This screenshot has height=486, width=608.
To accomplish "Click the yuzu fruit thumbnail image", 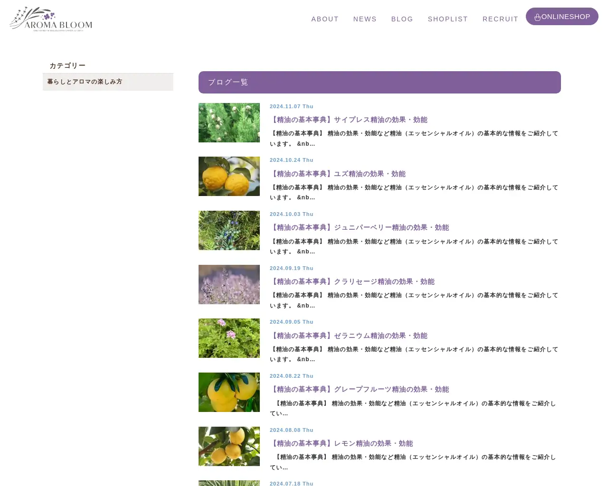I will tap(229, 176).
